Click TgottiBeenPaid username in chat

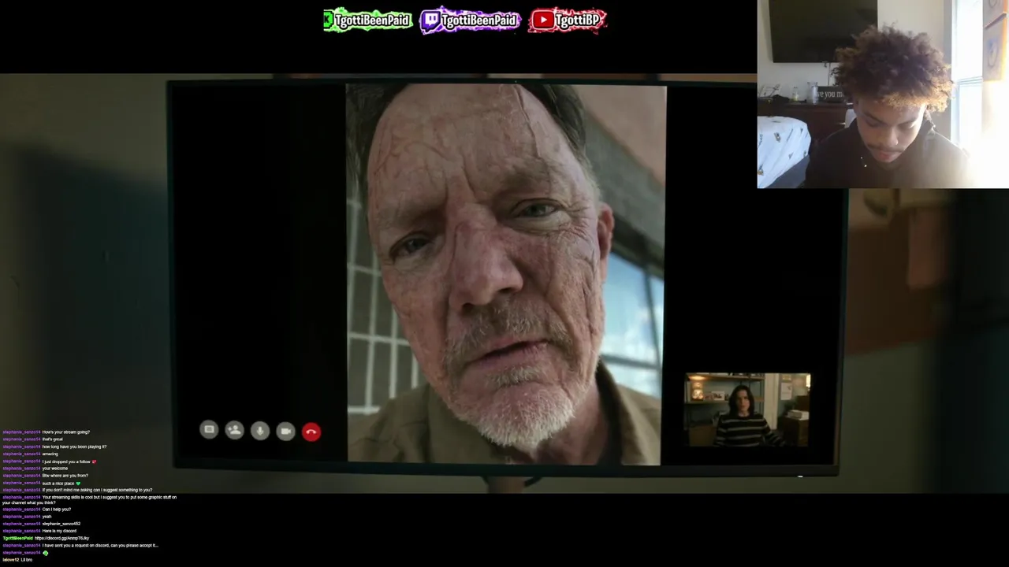(17, 538)
